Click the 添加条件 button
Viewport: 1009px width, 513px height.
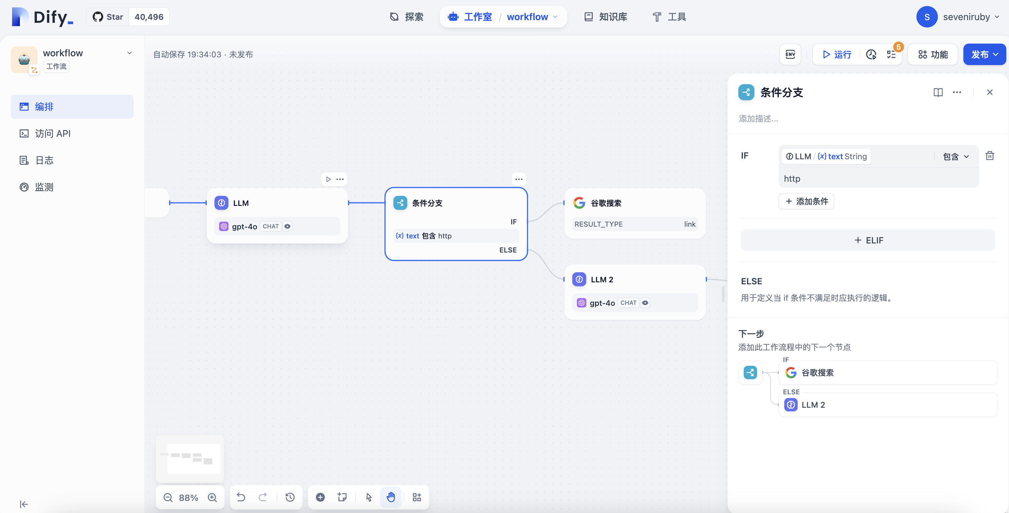coord(806,201)
